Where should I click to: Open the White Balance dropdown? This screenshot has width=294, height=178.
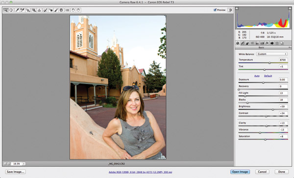tap(271, 54)
